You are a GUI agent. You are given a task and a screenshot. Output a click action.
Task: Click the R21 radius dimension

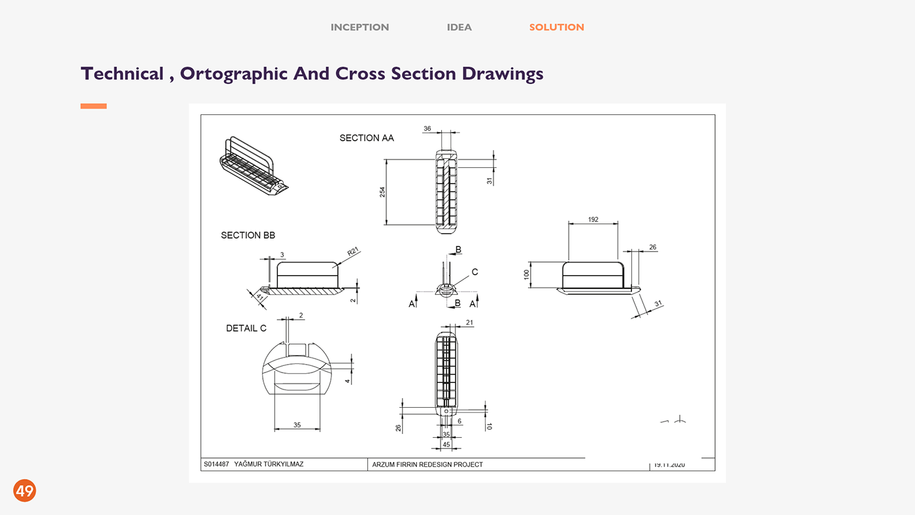pyautogui.click(x=353, y=252)
